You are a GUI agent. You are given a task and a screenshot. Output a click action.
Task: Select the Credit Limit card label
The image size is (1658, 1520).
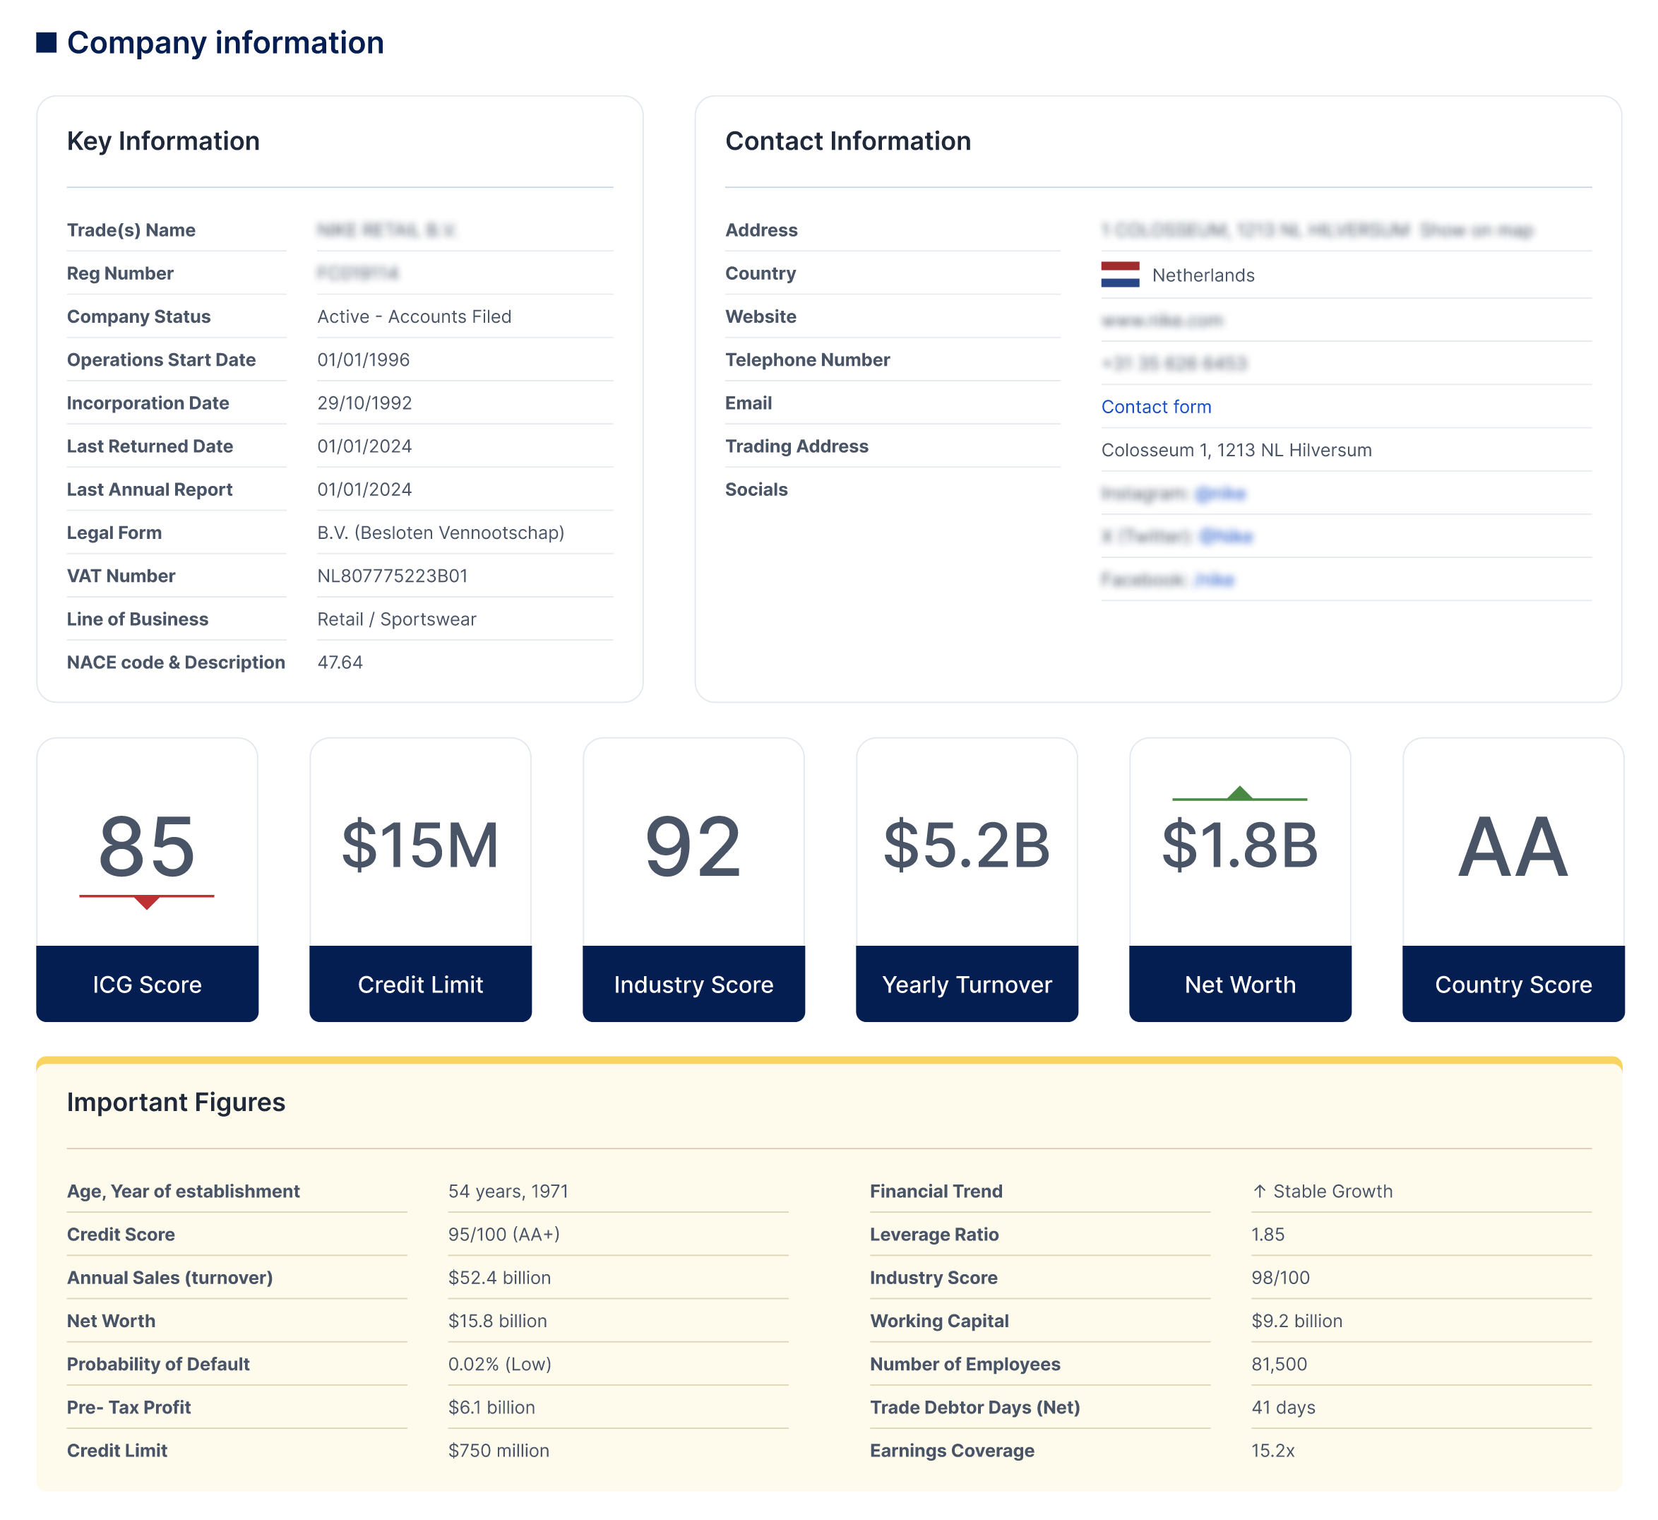coord(420,985)
